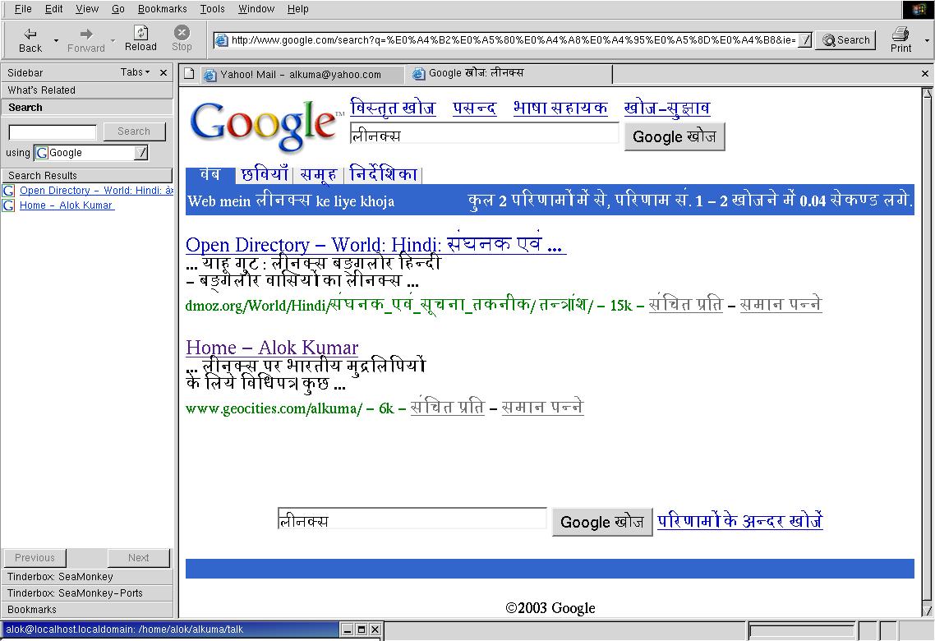Click the Print toolbar icon

(900, 34)
